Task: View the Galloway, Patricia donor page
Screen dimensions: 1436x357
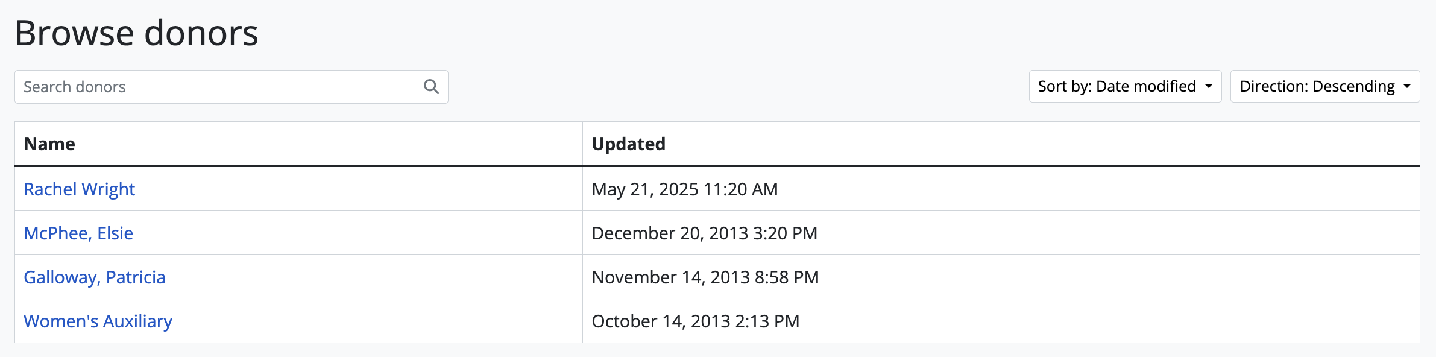Action: pos(94,277)
